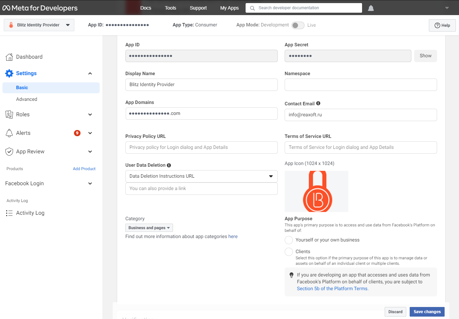Collapse the Settings section chevron
459x319 pixels.
tap(90, 73)
